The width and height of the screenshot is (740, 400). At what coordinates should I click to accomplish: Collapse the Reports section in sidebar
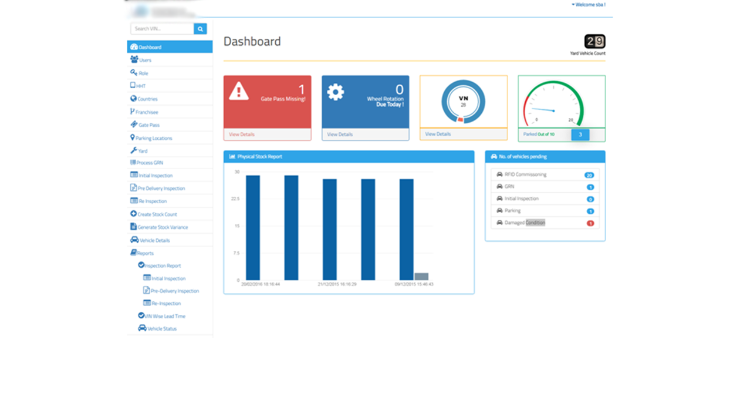click(x=145, y=253)
